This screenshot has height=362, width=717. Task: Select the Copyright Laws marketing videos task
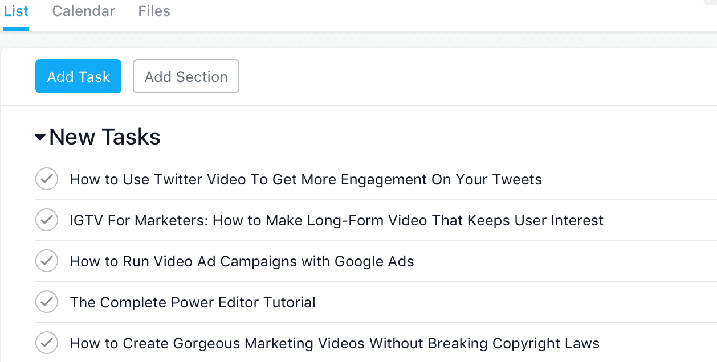tap(335, 344)
